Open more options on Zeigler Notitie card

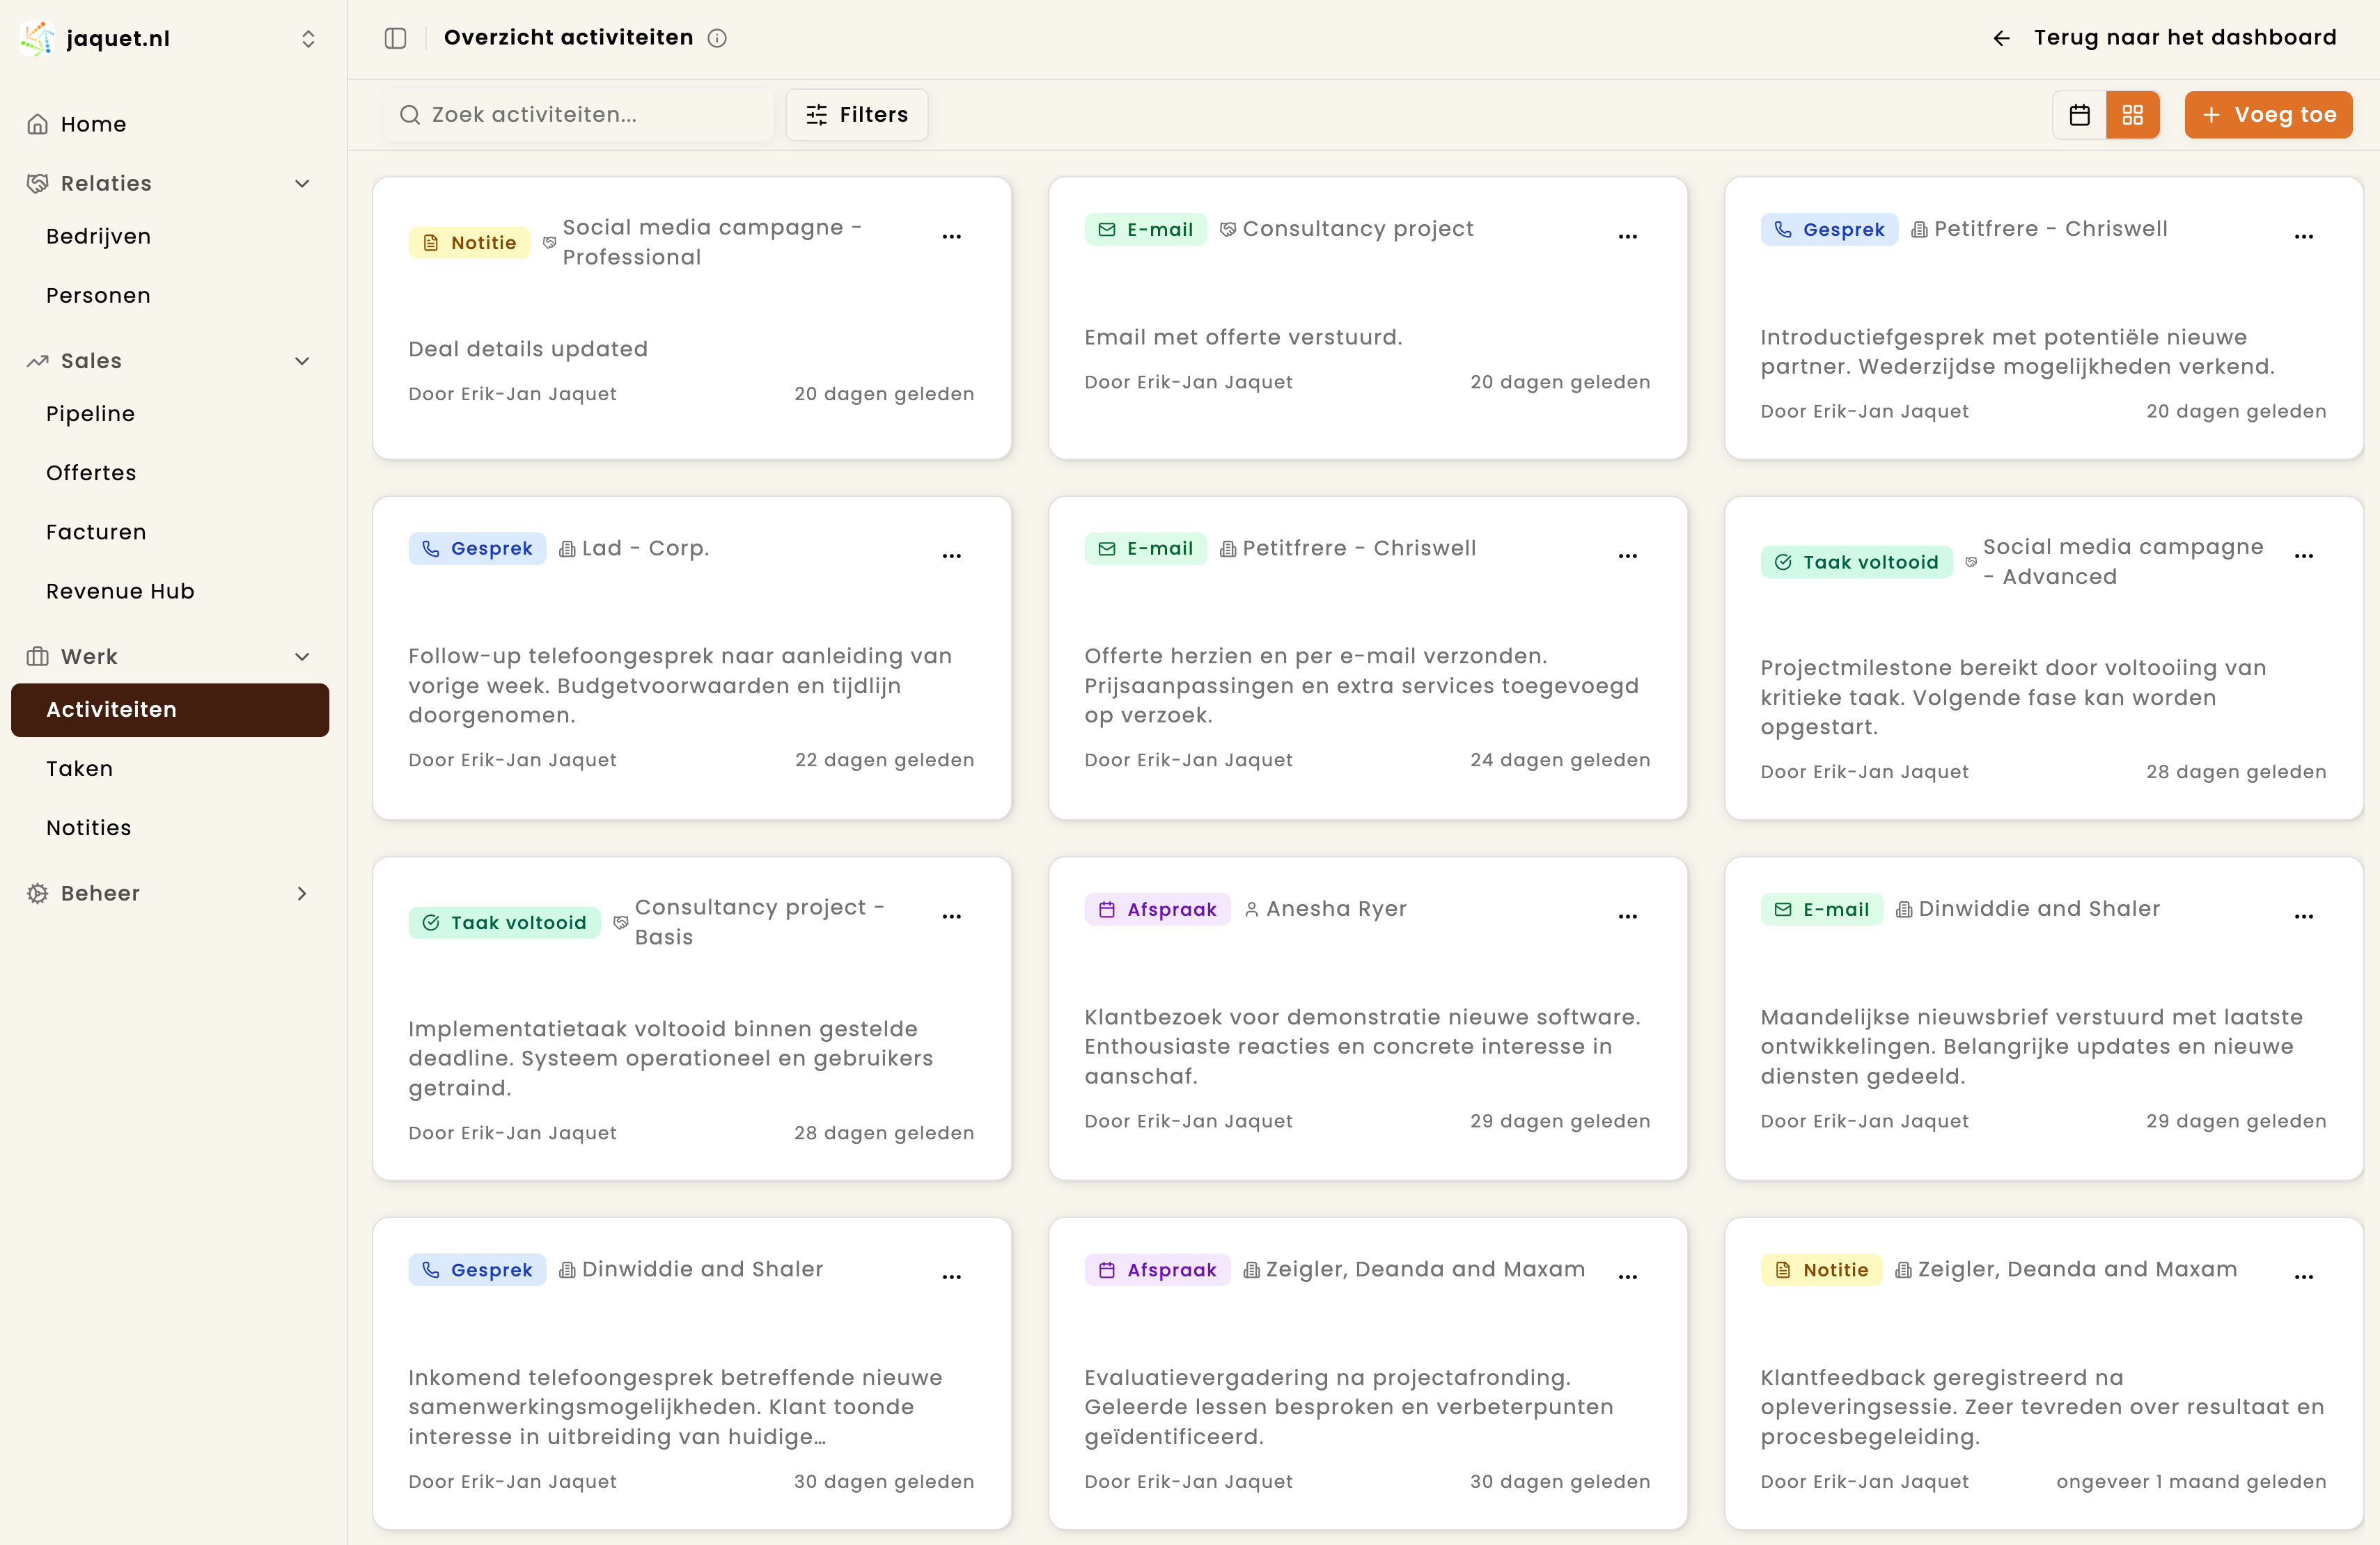[x=2303, y=1277]
